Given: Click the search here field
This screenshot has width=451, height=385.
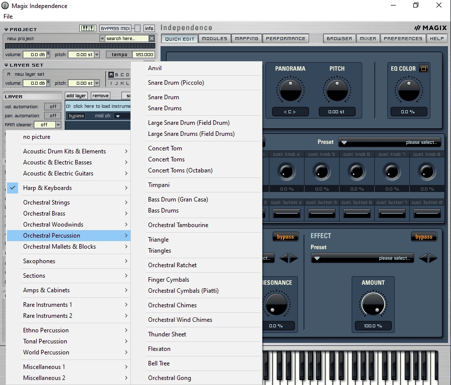Looking at the screenshot, I should (126, 38).
